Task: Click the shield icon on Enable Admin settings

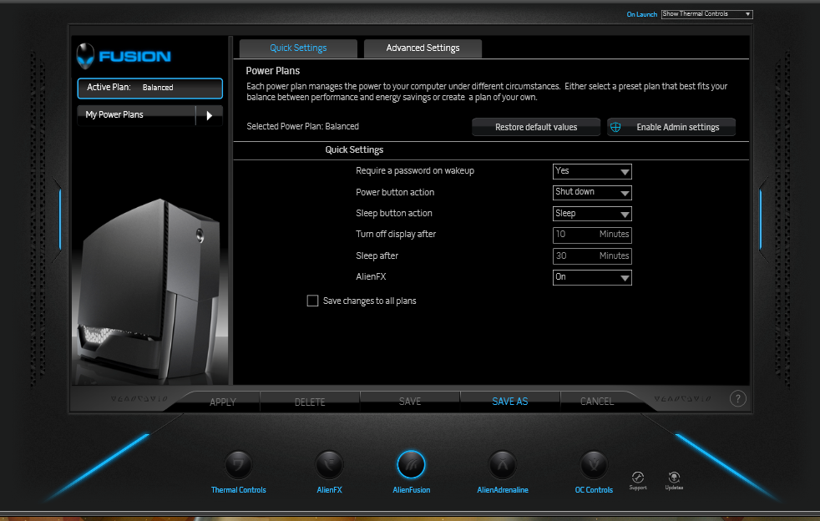Action: point(615,127)
